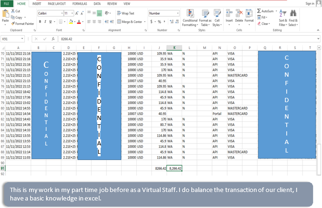Toggle Align Left icon
The image size is (322, 208).
click(89, 22)
